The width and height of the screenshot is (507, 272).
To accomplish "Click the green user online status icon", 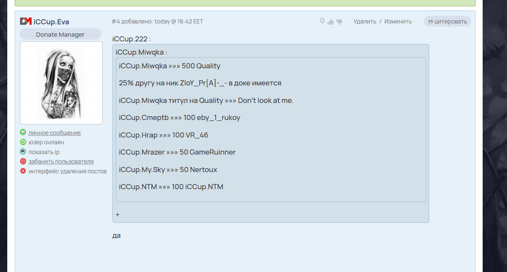I will pos(23,142).
